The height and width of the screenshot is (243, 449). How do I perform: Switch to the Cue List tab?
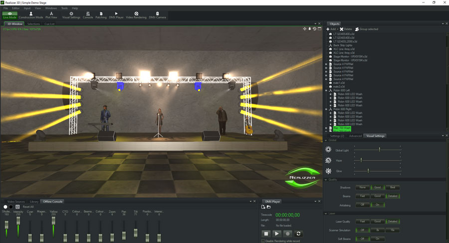(x=49, y=24)
